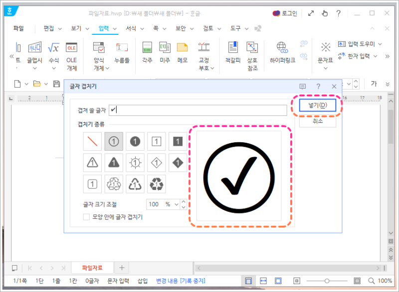Select the warning triangle overlap shape
Screen dimensions: 399x292
92,163
